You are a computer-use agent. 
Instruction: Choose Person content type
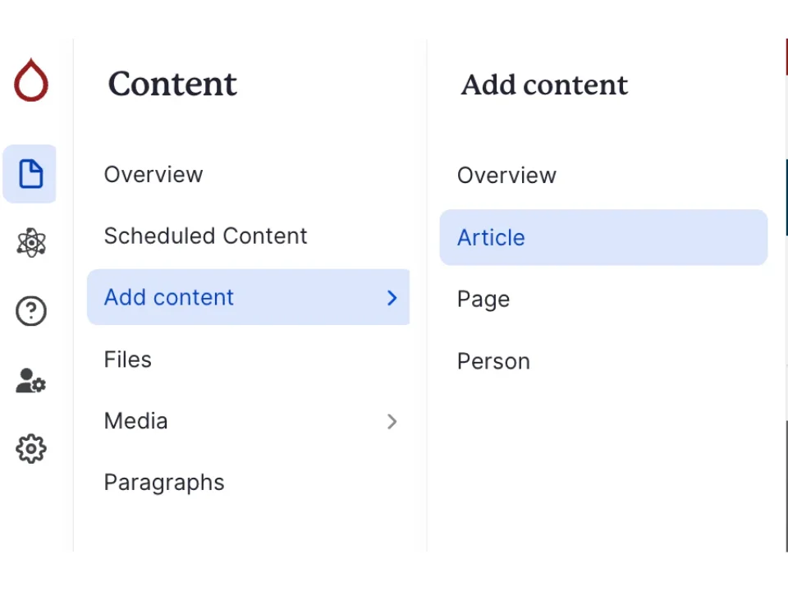493,361
